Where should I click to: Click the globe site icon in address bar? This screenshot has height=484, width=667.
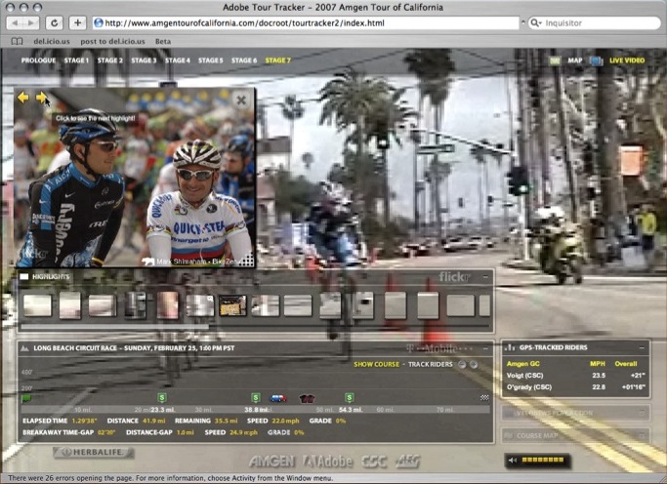tap(99, 23)
